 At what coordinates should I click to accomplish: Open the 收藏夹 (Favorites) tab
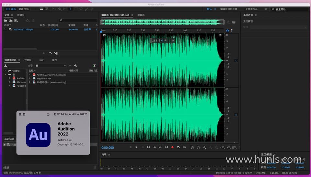[x=21, y=15]
